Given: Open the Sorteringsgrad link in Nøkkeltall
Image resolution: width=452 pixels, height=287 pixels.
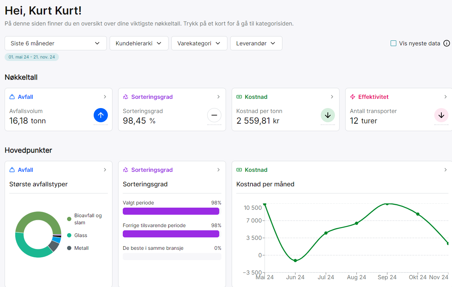Looking at the screenshot, I should tap(152, 97).
